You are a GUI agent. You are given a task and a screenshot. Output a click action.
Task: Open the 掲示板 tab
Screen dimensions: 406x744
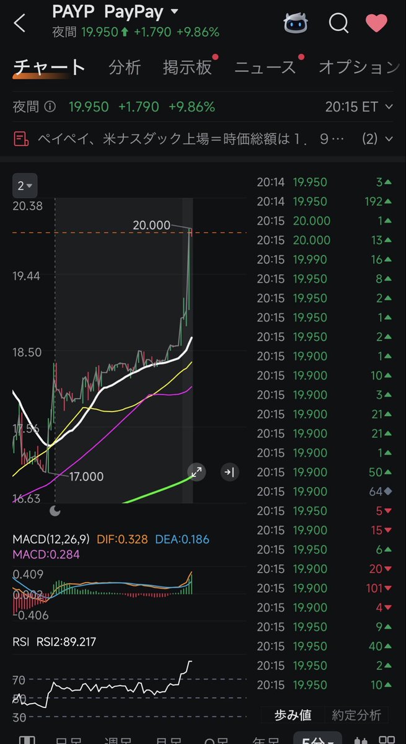(x=187, y=67)
